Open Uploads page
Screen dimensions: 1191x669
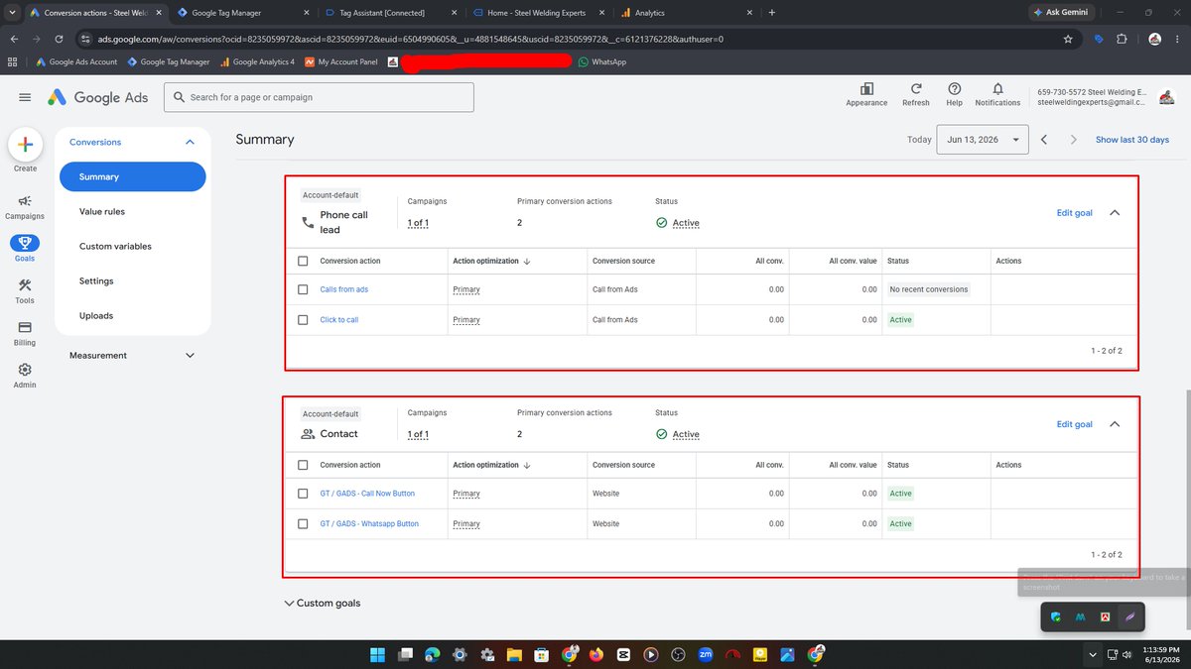point(96,315)
